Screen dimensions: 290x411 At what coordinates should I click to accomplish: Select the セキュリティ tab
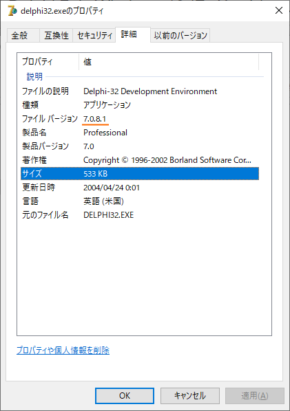coord(94,35)
